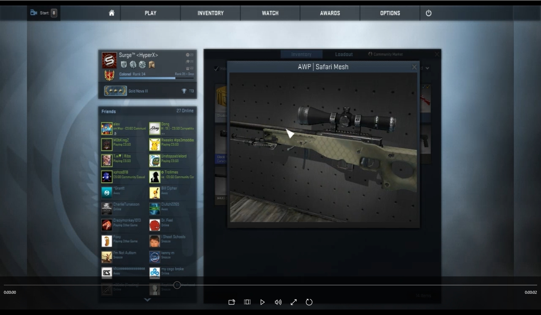The height and width of the screenshot is (315, 541).
Task: Click the power quit icon
Action: (x=429, y=13)
